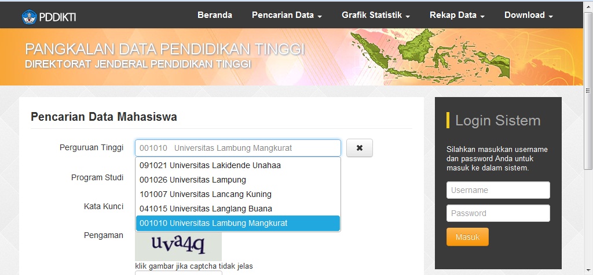Select 001026 Universitas Lampung option
This screenshot has width=593, height=275.
[238, 180]
